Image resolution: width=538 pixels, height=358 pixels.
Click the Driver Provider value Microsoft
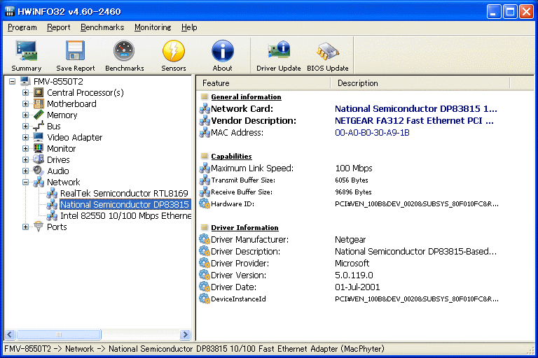point(352,263)
